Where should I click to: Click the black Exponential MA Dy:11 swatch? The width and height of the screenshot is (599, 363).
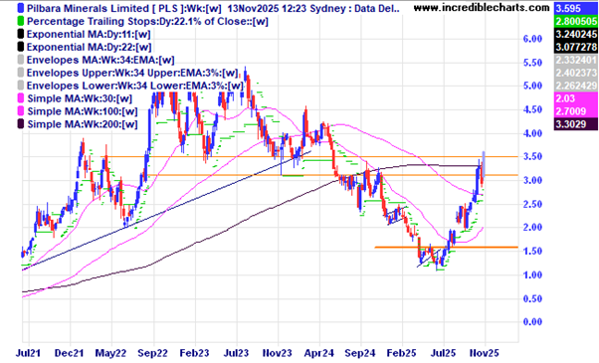[21, 35]
